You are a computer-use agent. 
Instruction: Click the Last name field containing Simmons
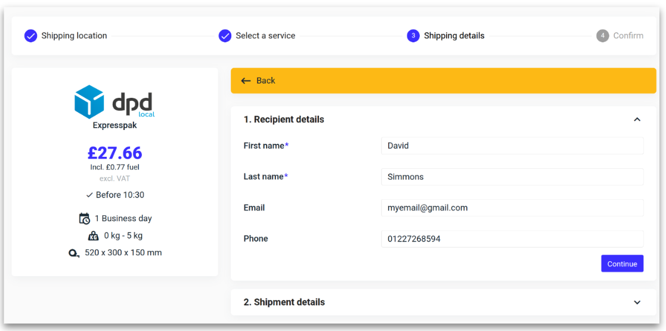(x=512, y=177)
